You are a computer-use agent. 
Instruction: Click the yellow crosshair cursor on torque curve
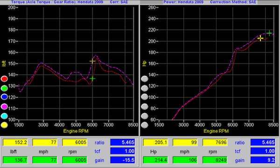pyautogui.click(x=92, y=61)
